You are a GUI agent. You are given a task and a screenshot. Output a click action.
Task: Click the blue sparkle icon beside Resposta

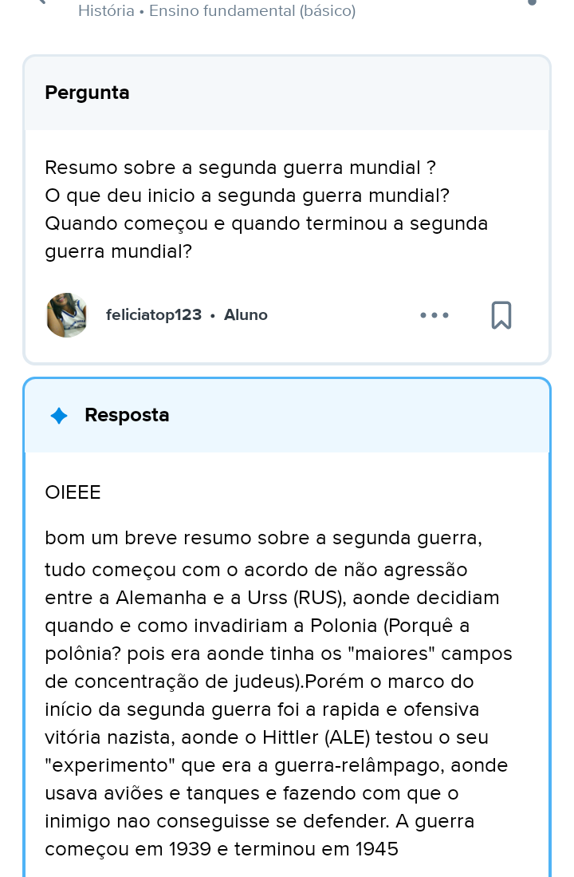[59, 416]
